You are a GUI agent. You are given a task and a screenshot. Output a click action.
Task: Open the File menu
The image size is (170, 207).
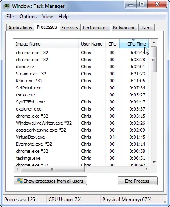(x=10, y=17)
